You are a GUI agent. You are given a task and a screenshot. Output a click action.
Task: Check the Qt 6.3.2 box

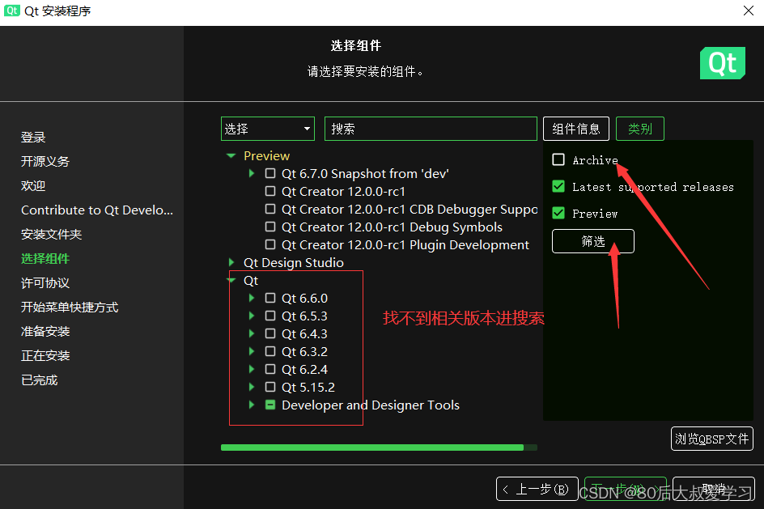[x=270, y=351]
